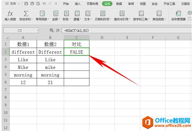Click the Select All corner triangle
Viewport: 193px width, 131px height.
(7, 38)
